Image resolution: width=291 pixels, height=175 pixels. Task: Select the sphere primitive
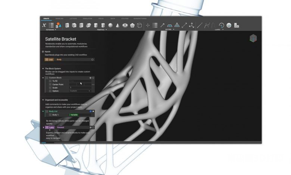110,25
